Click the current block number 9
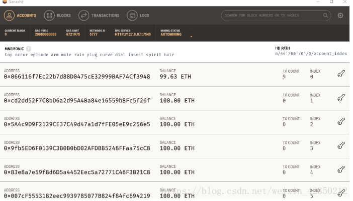This screenshot has height=201, width=353. pyautogui.click(x=6, y=34)
